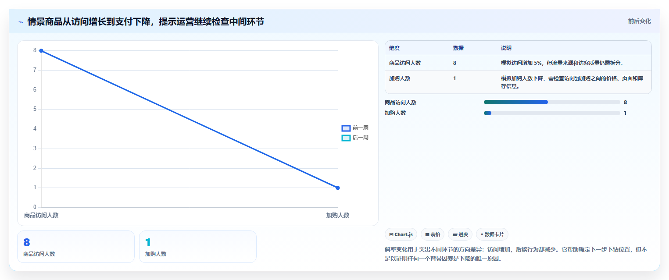Select the Chart.js tag chip
669x280 pixels.
401,234
